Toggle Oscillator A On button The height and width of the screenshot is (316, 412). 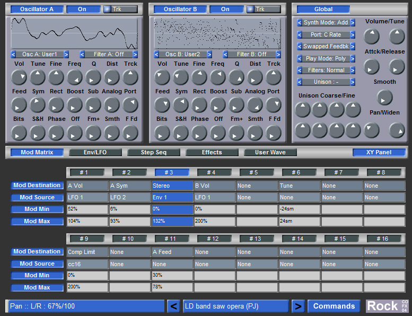(83, 9)
